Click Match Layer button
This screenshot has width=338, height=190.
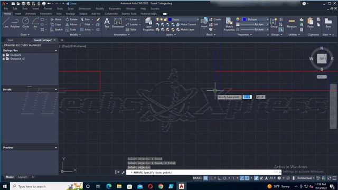(185, 30)
